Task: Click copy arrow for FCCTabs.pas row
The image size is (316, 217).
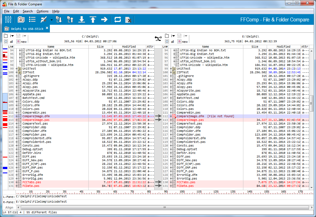Action: [158, 182]
